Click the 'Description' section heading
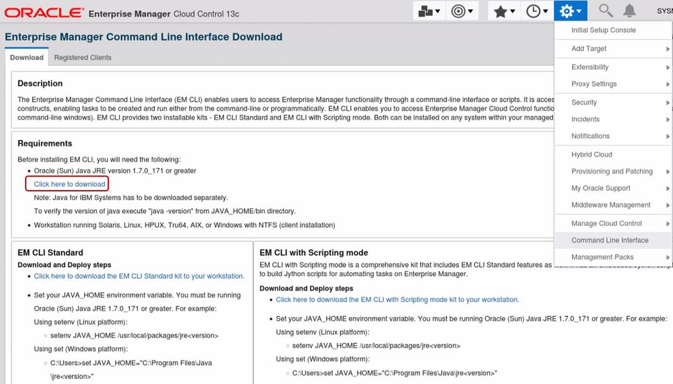The width and height of the screenshot is (673, 384). coord(40,83)
